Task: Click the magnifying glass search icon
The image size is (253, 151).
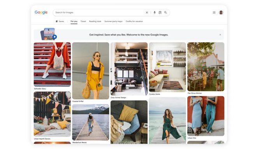Action: pyautogui.click(x=165, y=12)
